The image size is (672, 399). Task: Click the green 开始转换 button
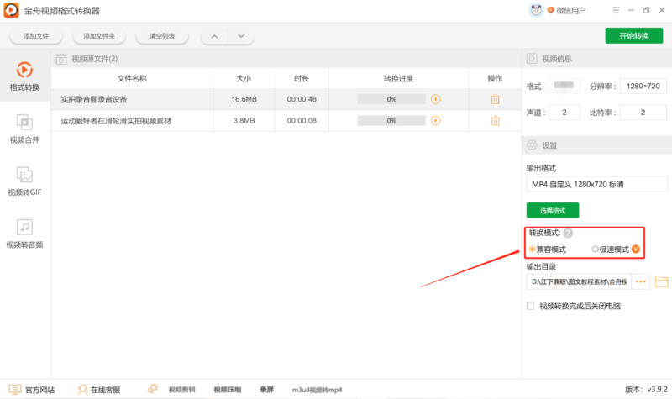click(633, 35)
